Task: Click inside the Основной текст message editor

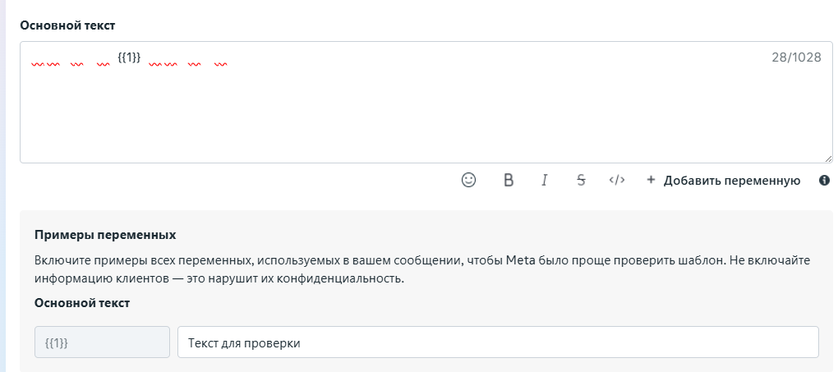Action: tap(411, 115)
